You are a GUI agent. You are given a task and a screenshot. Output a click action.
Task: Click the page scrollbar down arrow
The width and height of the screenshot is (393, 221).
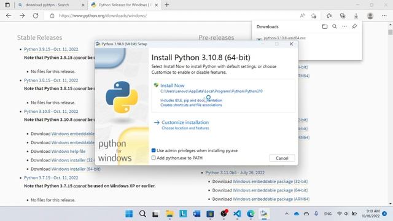tap(391, 204)
